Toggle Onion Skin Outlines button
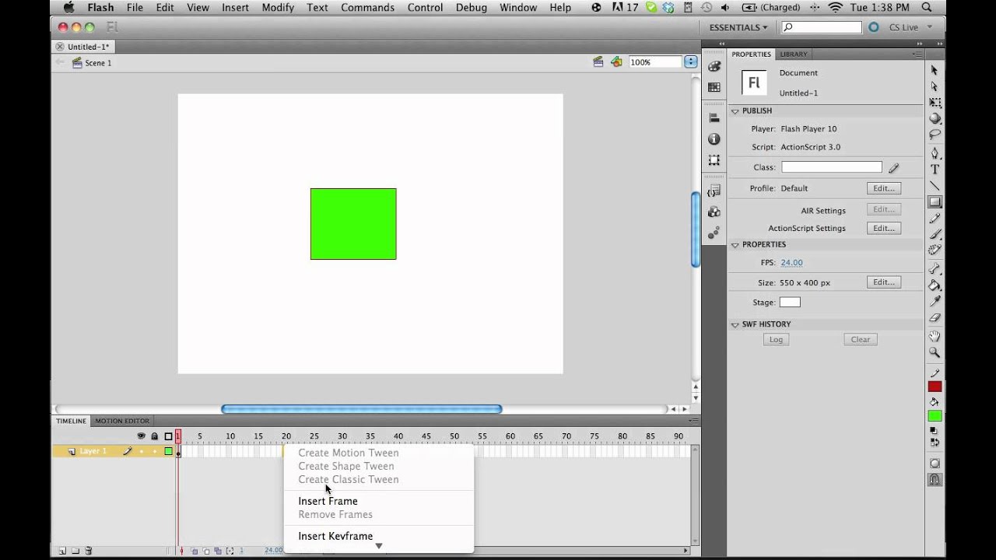The image size is (996, 560). (206, 551)
